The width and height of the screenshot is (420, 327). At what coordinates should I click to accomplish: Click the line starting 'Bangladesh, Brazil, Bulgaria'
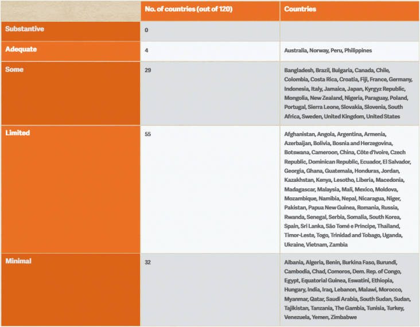coord(337,70)
